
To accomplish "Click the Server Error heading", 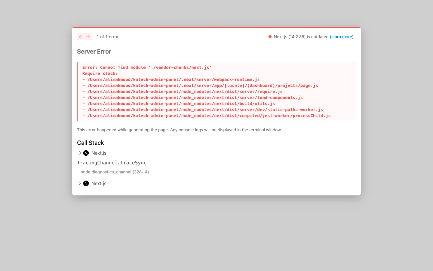I will (x=94, y=51).
